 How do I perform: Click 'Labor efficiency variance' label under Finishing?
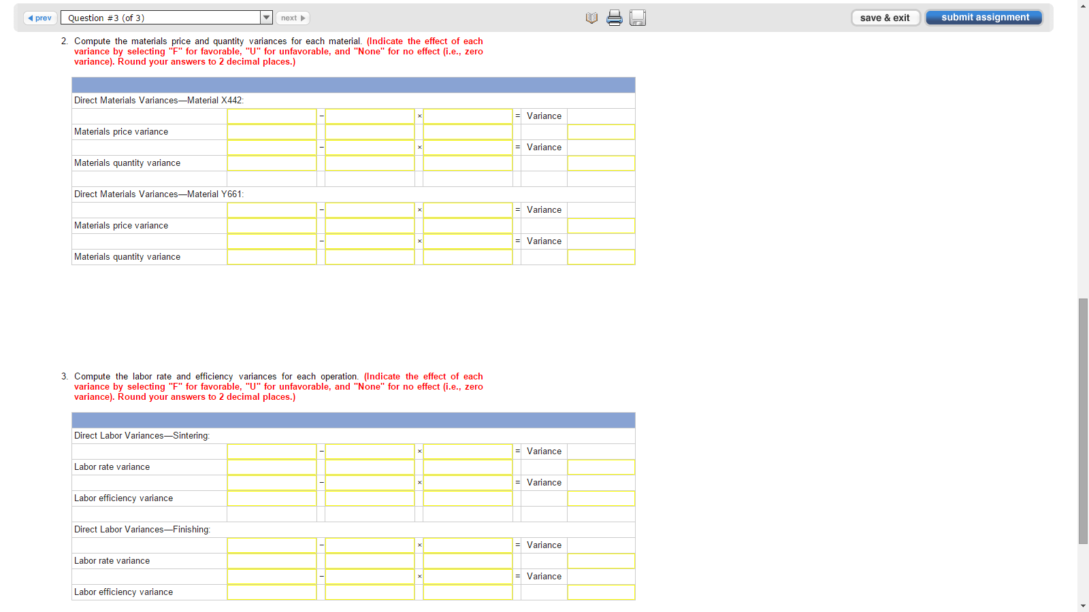pyautogui.click(x=123, y=592)
